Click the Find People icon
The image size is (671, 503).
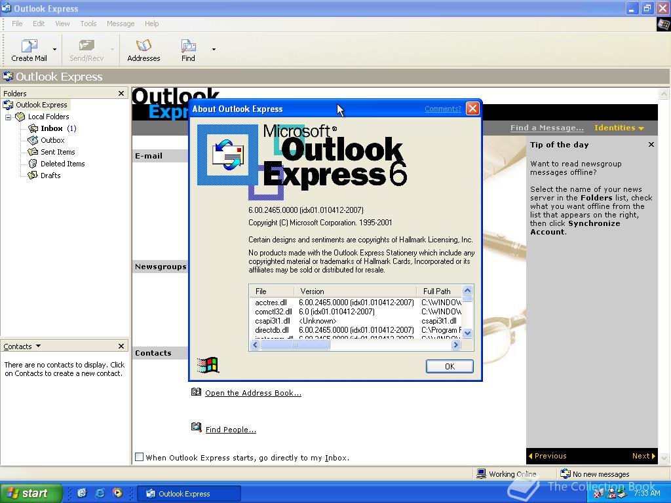coord(196,427)
